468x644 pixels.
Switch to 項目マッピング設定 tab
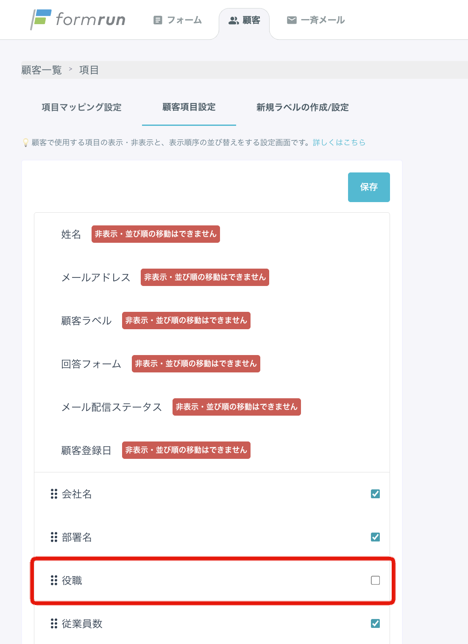pos(81,107)
